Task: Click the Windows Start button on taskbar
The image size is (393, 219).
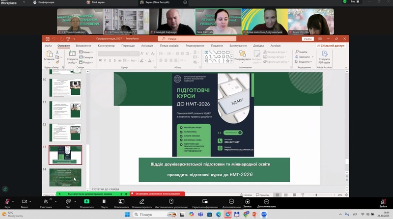Action: (x=126, y=215)
